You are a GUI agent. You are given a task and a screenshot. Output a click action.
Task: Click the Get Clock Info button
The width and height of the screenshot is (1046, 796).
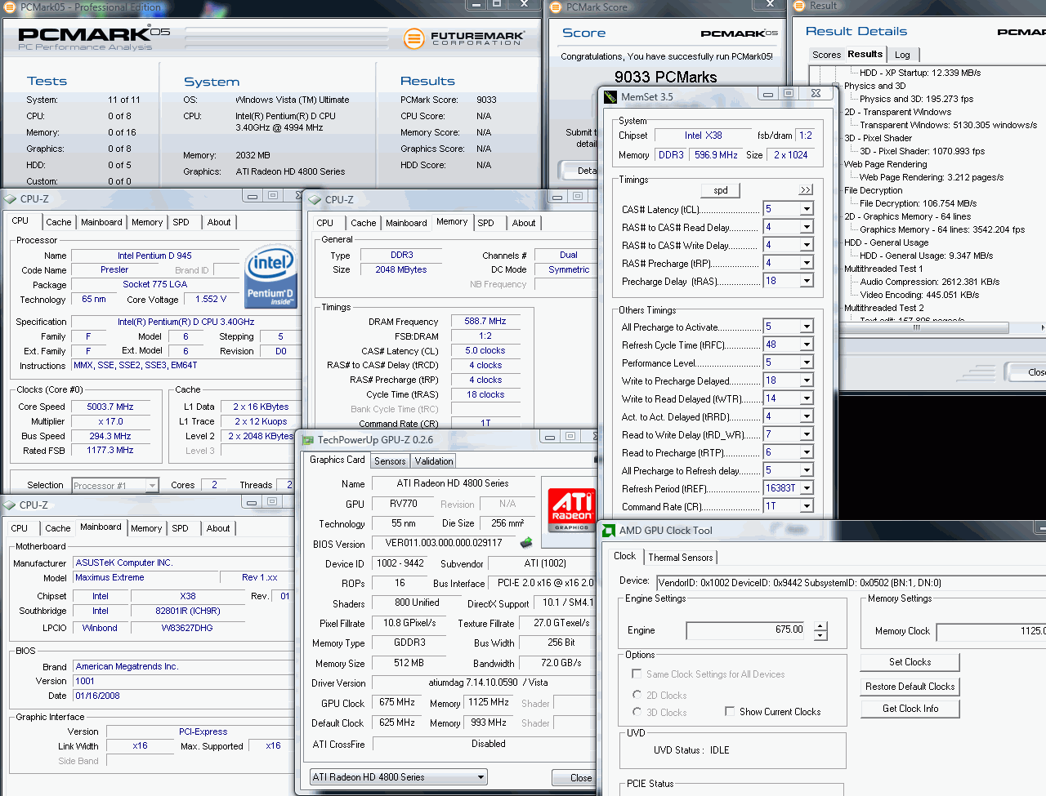point(910,709)
